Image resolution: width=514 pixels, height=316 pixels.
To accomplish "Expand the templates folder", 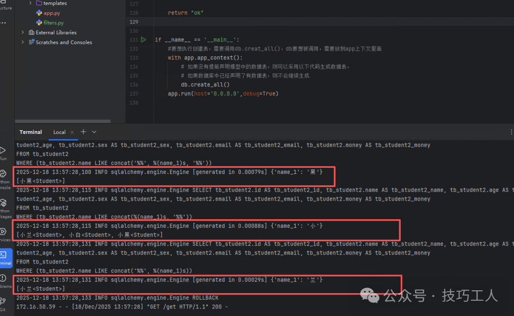I will pyautogui.click(x=30, y=3).
